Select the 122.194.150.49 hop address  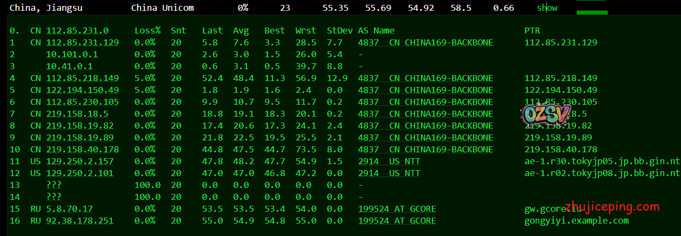[82, 90]
